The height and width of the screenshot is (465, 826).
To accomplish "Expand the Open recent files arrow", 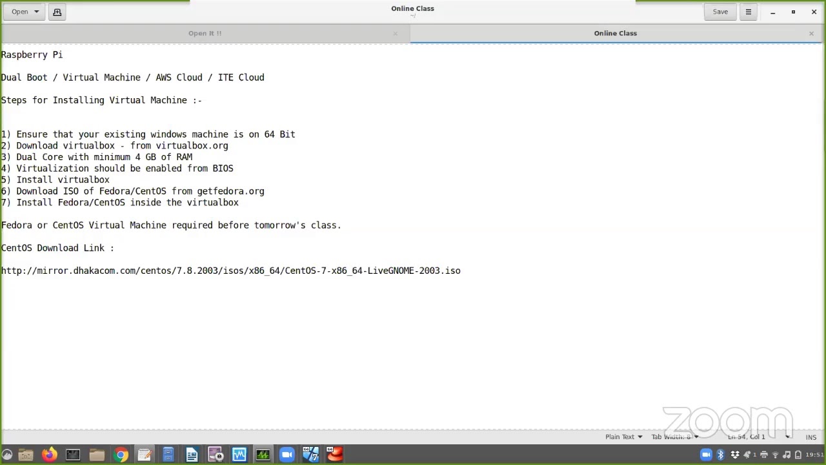I will click(x=36, y=12).
